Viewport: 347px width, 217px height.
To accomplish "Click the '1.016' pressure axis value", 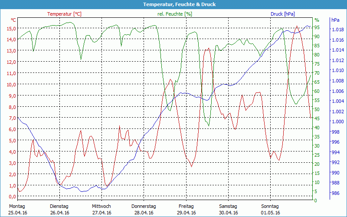I will click(x=337, y=40).
